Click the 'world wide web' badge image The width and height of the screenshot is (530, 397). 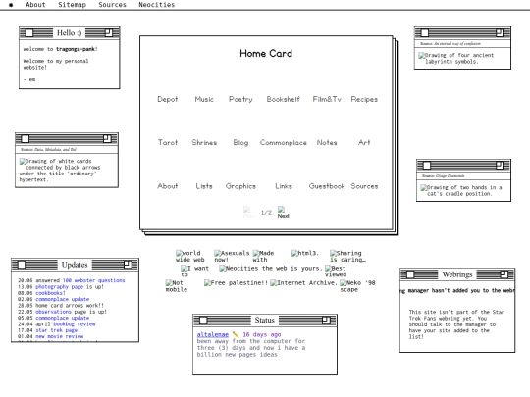190,256
